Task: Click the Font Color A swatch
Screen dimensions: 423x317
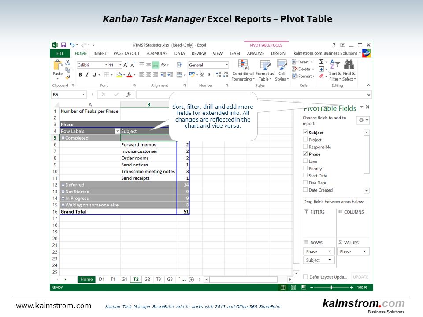Action: (129, 75)
